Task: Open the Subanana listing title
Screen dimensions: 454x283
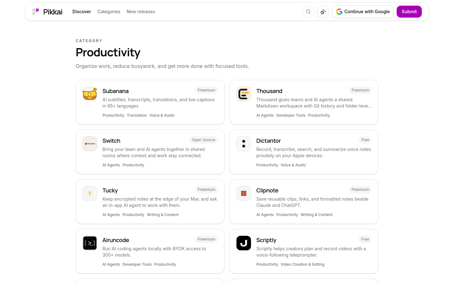Action: tap(115, 91)
